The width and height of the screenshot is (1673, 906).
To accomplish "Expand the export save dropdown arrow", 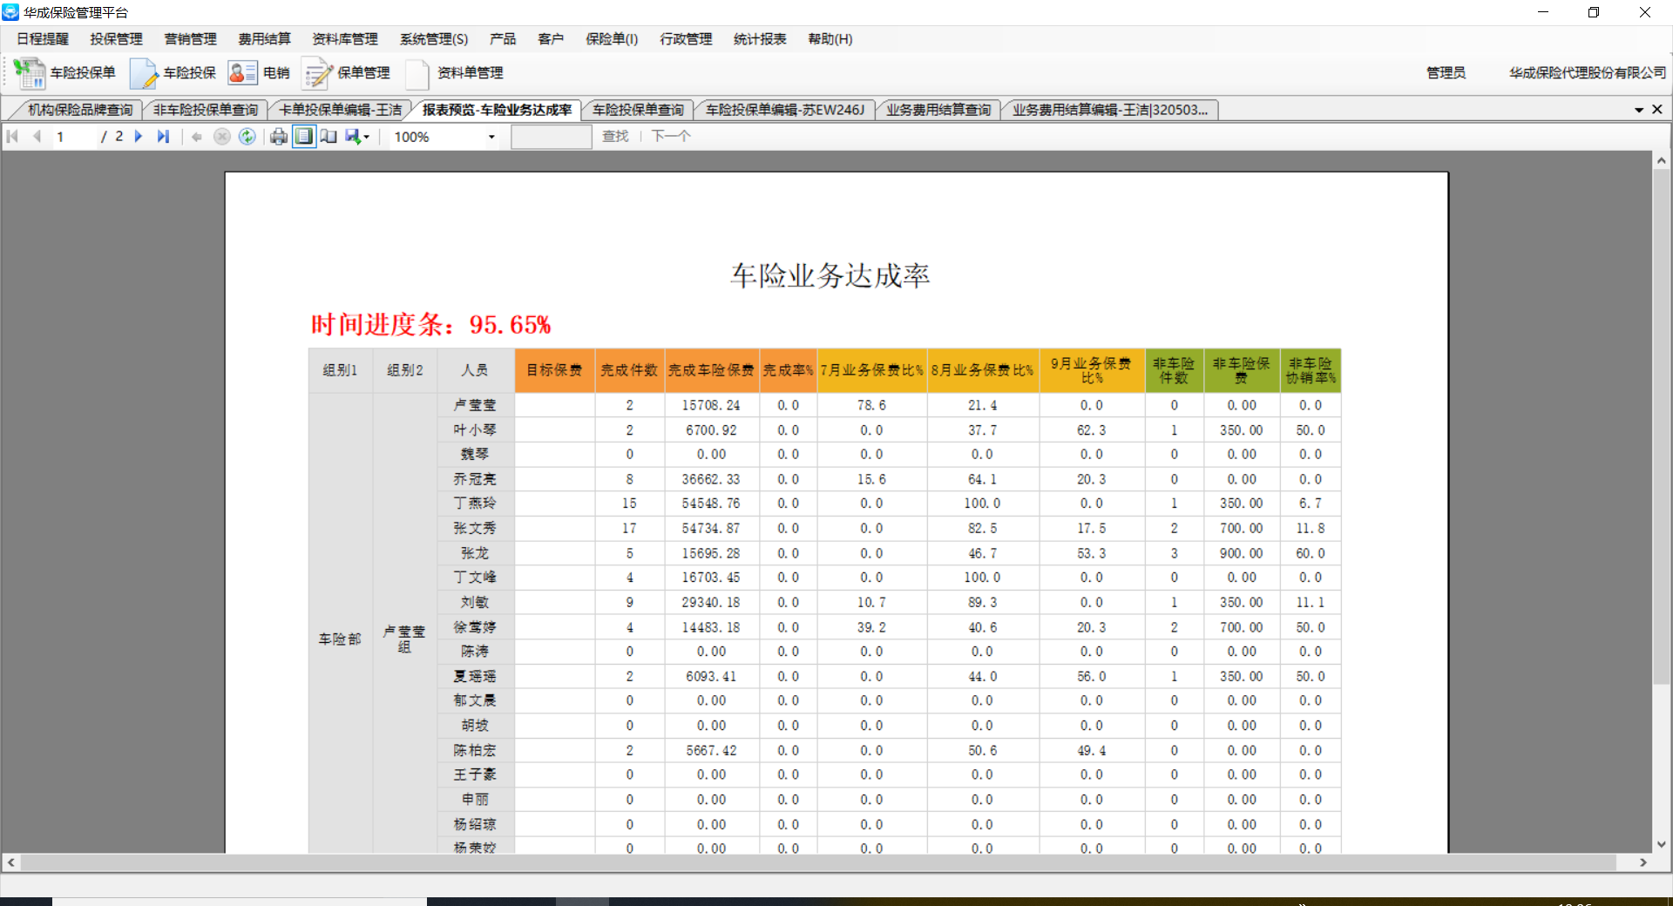I will (367, 138).
